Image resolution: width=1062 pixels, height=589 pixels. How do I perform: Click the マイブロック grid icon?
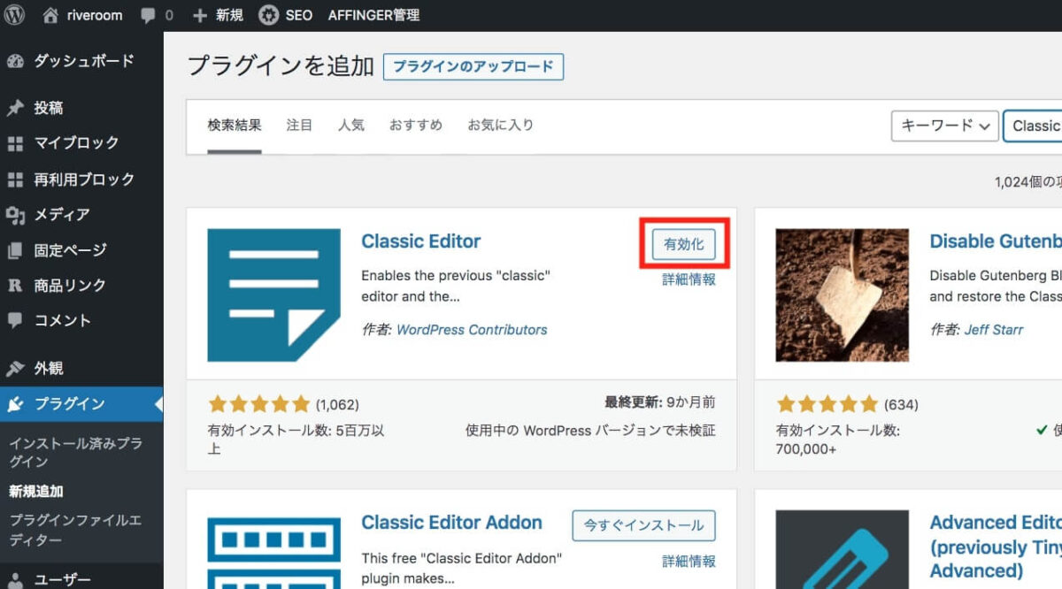tap(15, 143)
